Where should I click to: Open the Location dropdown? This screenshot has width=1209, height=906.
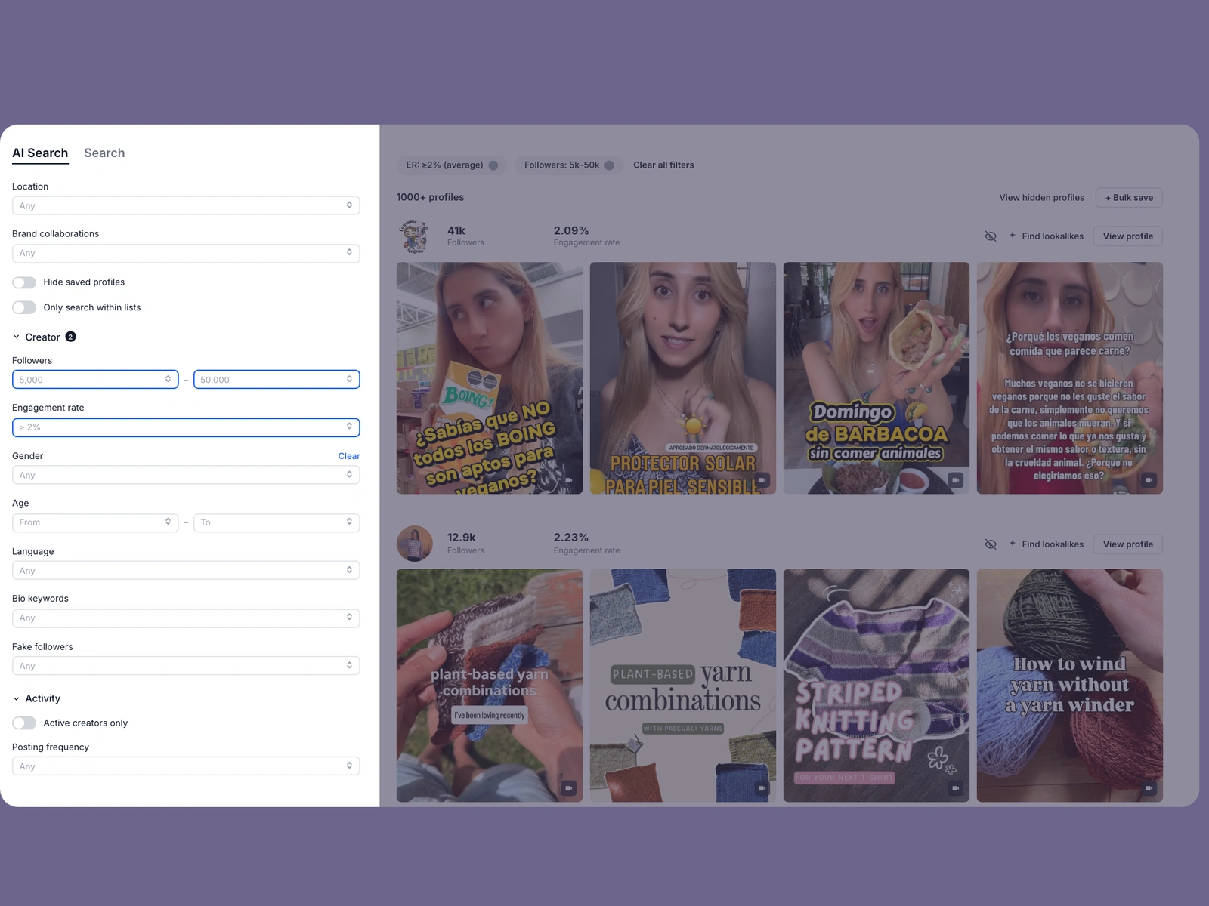(186, 205)
